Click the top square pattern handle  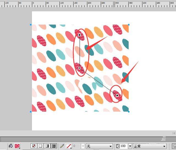[x=80, y=35]
